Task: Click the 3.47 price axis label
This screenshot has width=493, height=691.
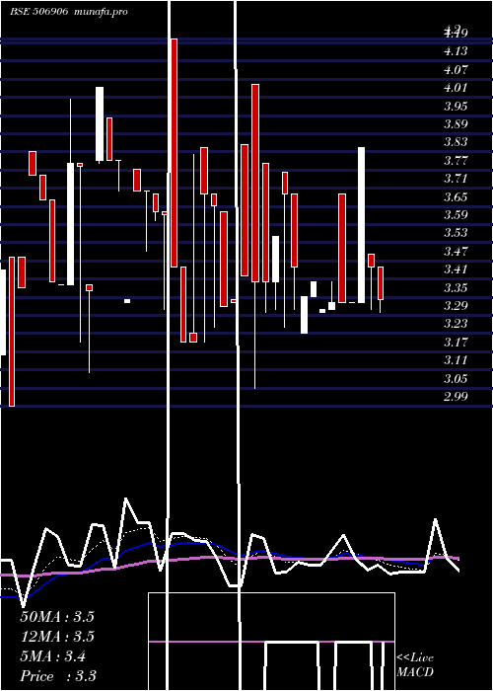Action: point(456,252)
